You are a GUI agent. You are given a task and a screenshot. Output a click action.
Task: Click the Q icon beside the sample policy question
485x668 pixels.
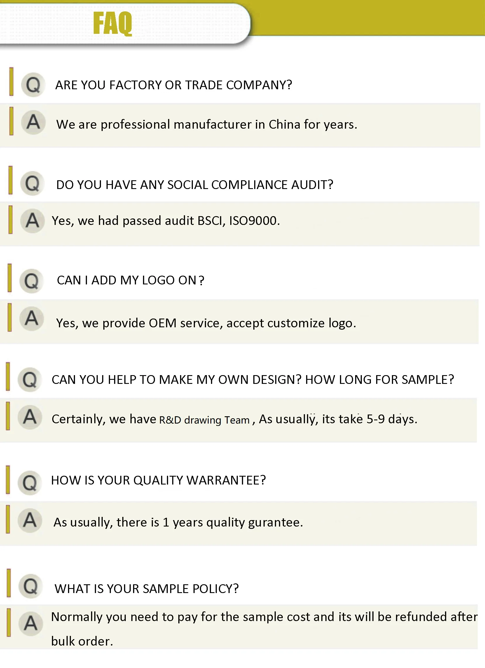tap(30, 586)
